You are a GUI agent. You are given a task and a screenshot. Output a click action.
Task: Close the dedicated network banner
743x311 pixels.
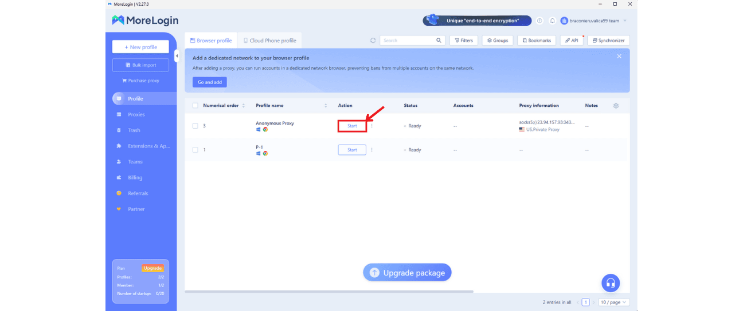coord(619,56)
